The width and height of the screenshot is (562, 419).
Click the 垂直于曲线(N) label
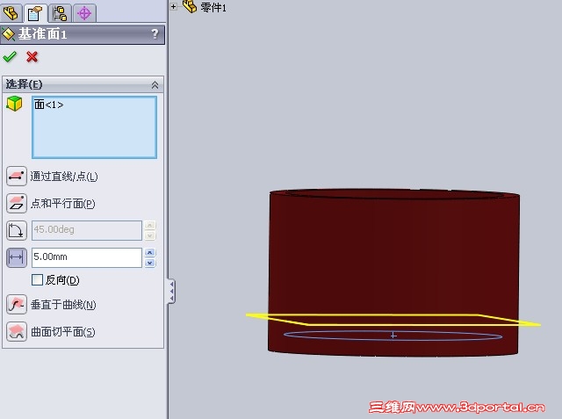[63, 305]
